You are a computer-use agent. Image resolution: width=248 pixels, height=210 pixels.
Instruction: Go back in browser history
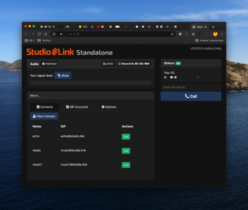(x=26, y=34)
